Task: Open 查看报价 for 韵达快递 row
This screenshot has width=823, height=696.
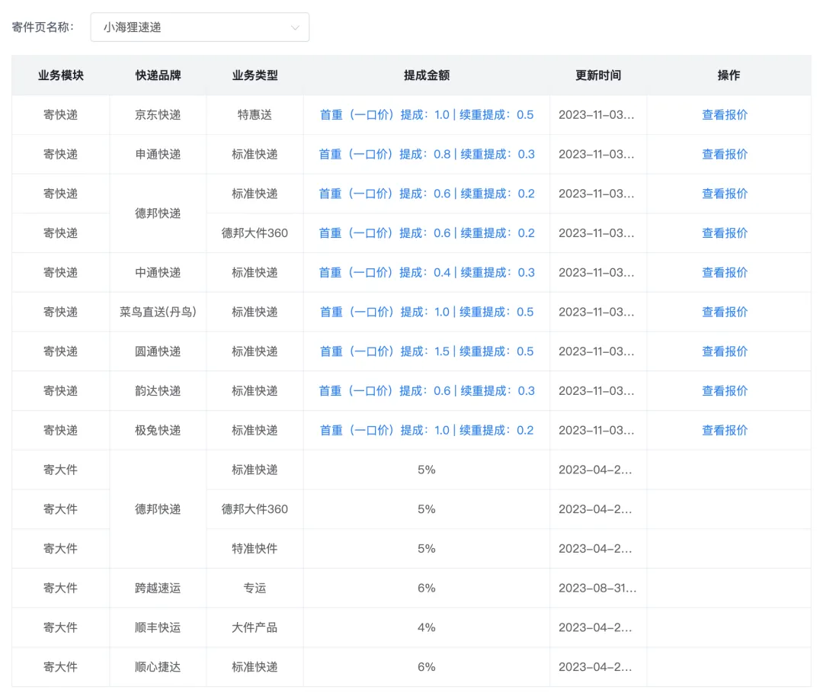Action: pos(725,390)
